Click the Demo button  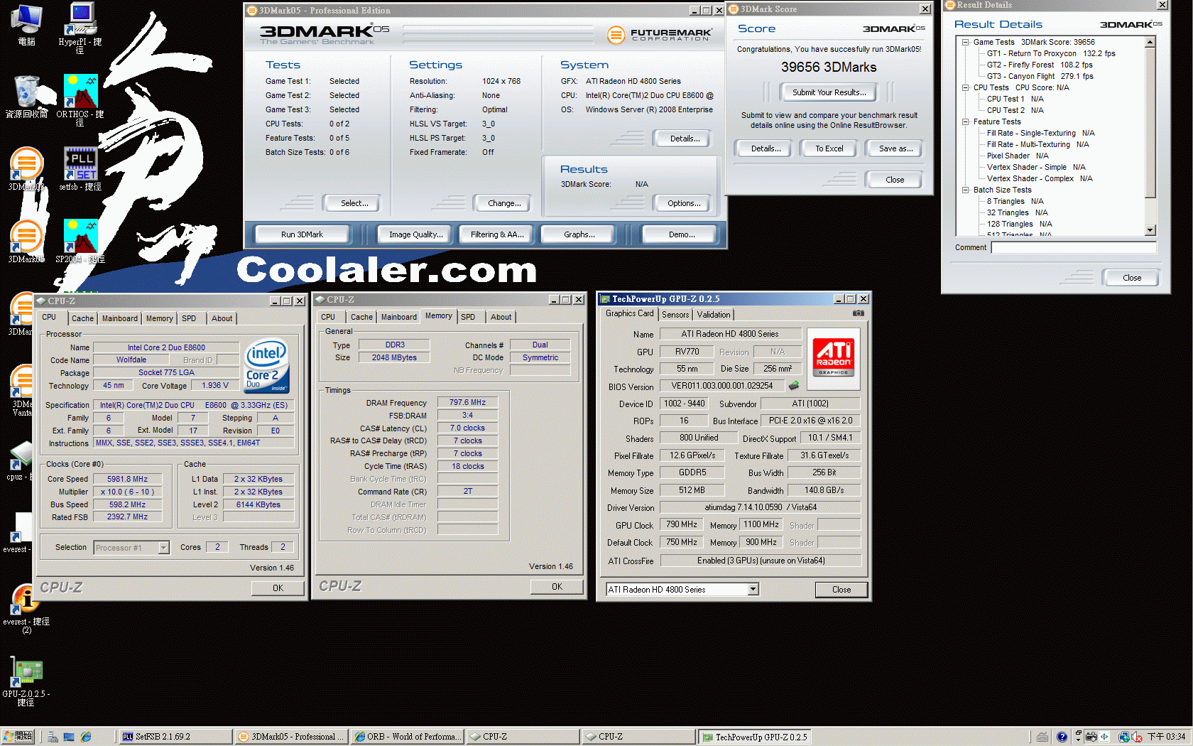click(x=681, y=234)
